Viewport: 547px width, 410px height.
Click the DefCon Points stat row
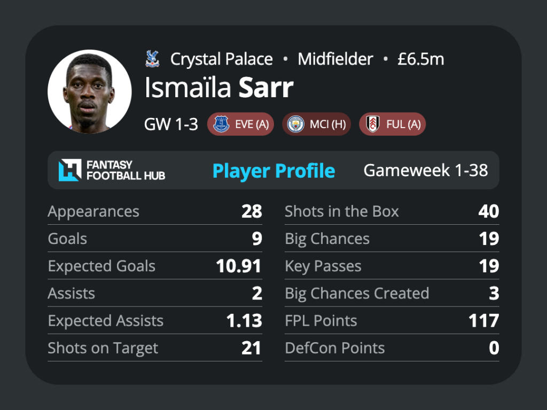click(392, 348)
